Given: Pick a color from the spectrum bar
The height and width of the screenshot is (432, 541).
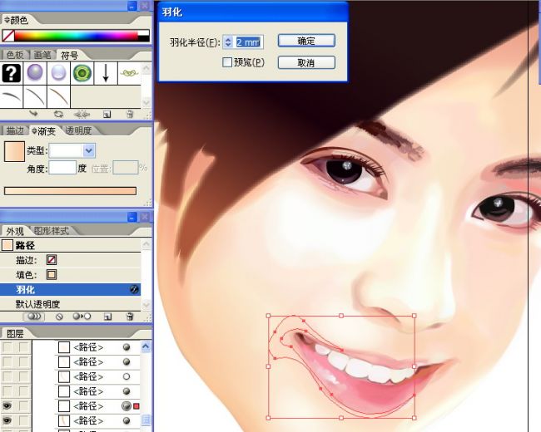Looking at the screenshot, I should pos(75,36).
